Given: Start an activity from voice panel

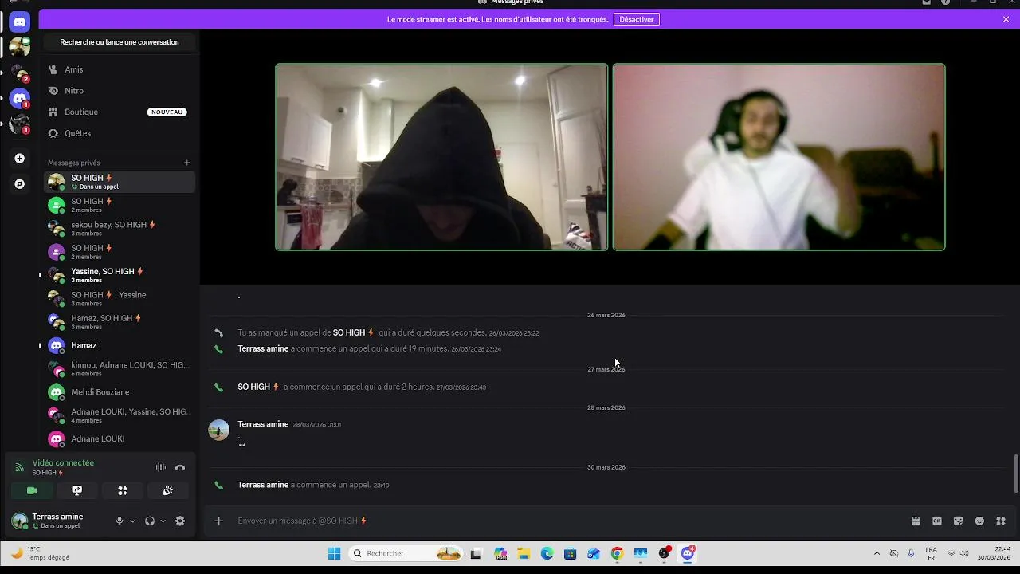Looking at the screenshot, I should click(x=123, y=490).
